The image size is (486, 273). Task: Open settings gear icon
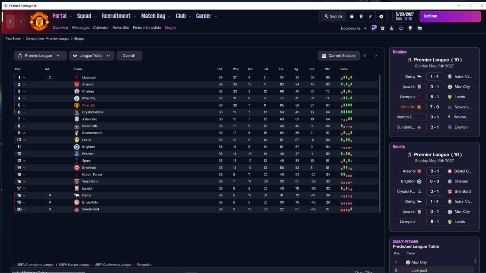tap(381, 16)
